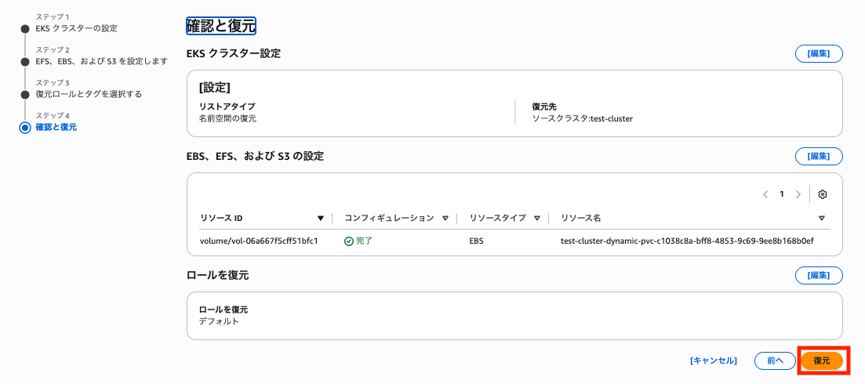Click the 名前空間の復元 restore type value
Image resolution: width=865 pixels, height=384 pixels.
point(227,118)
